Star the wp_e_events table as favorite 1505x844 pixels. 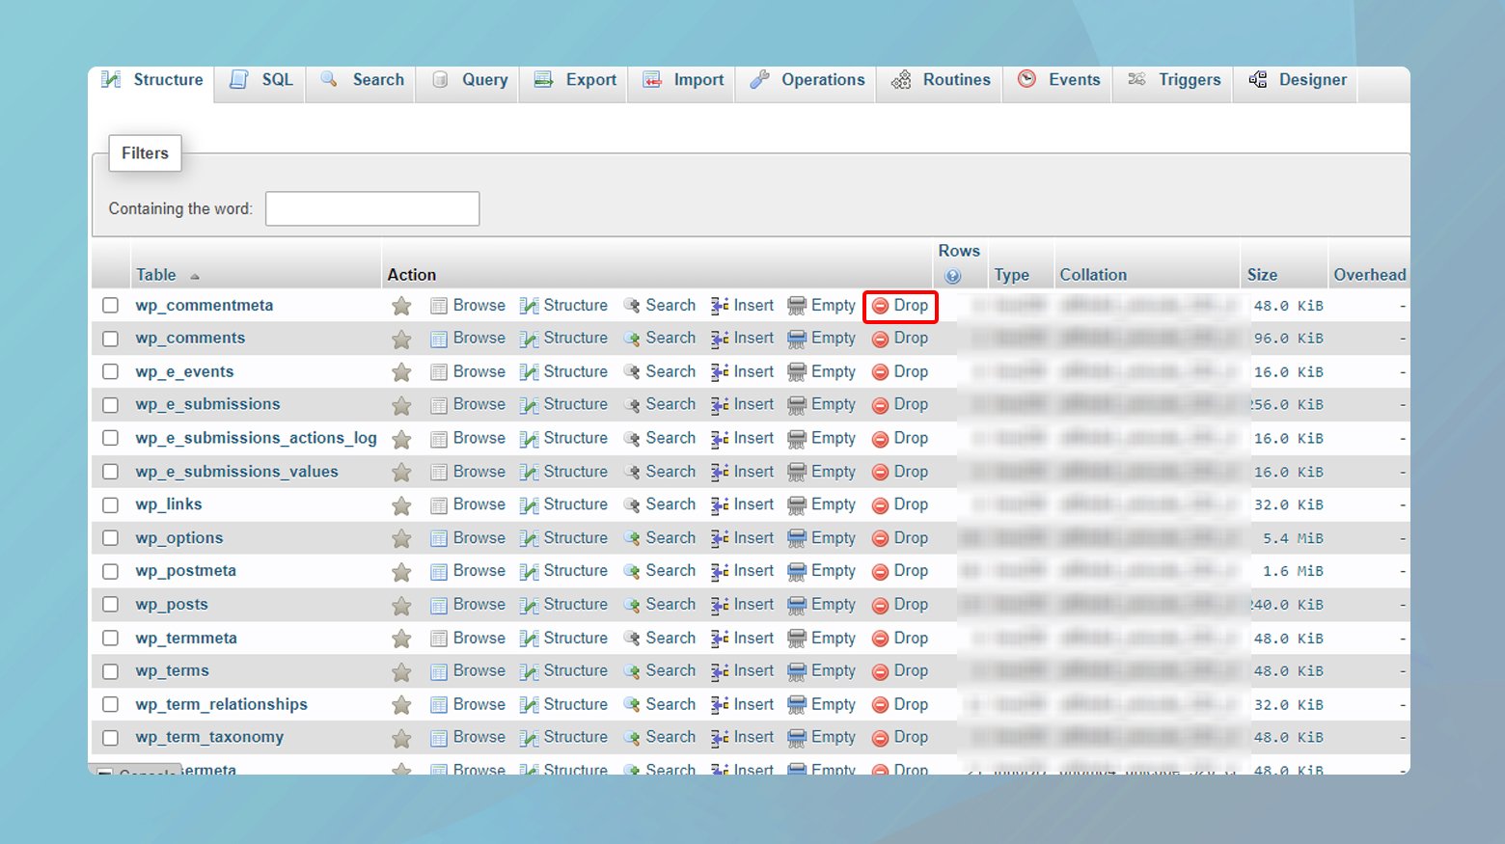(401, 372)
